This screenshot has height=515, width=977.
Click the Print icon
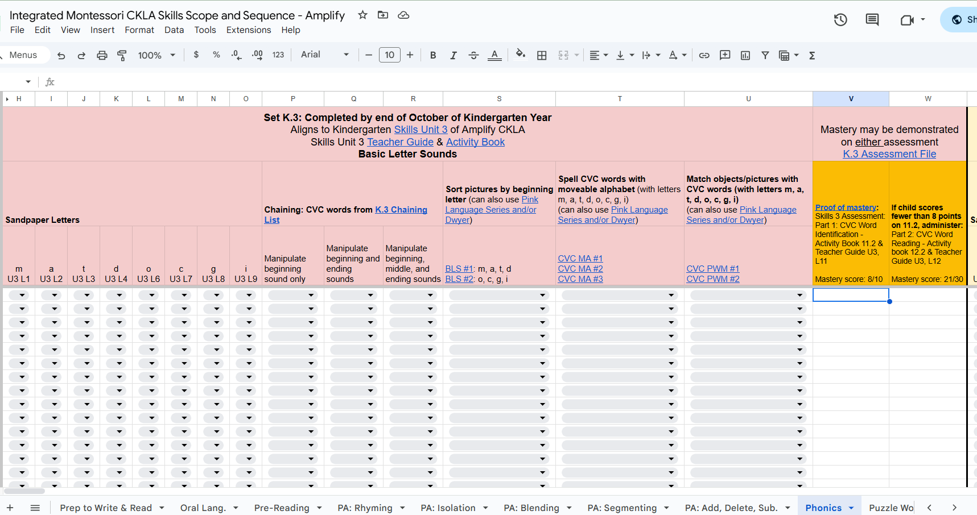pos(102,55)
